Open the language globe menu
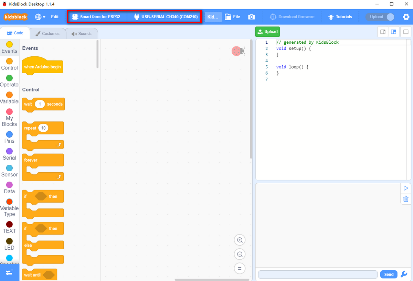 (40, 17)
